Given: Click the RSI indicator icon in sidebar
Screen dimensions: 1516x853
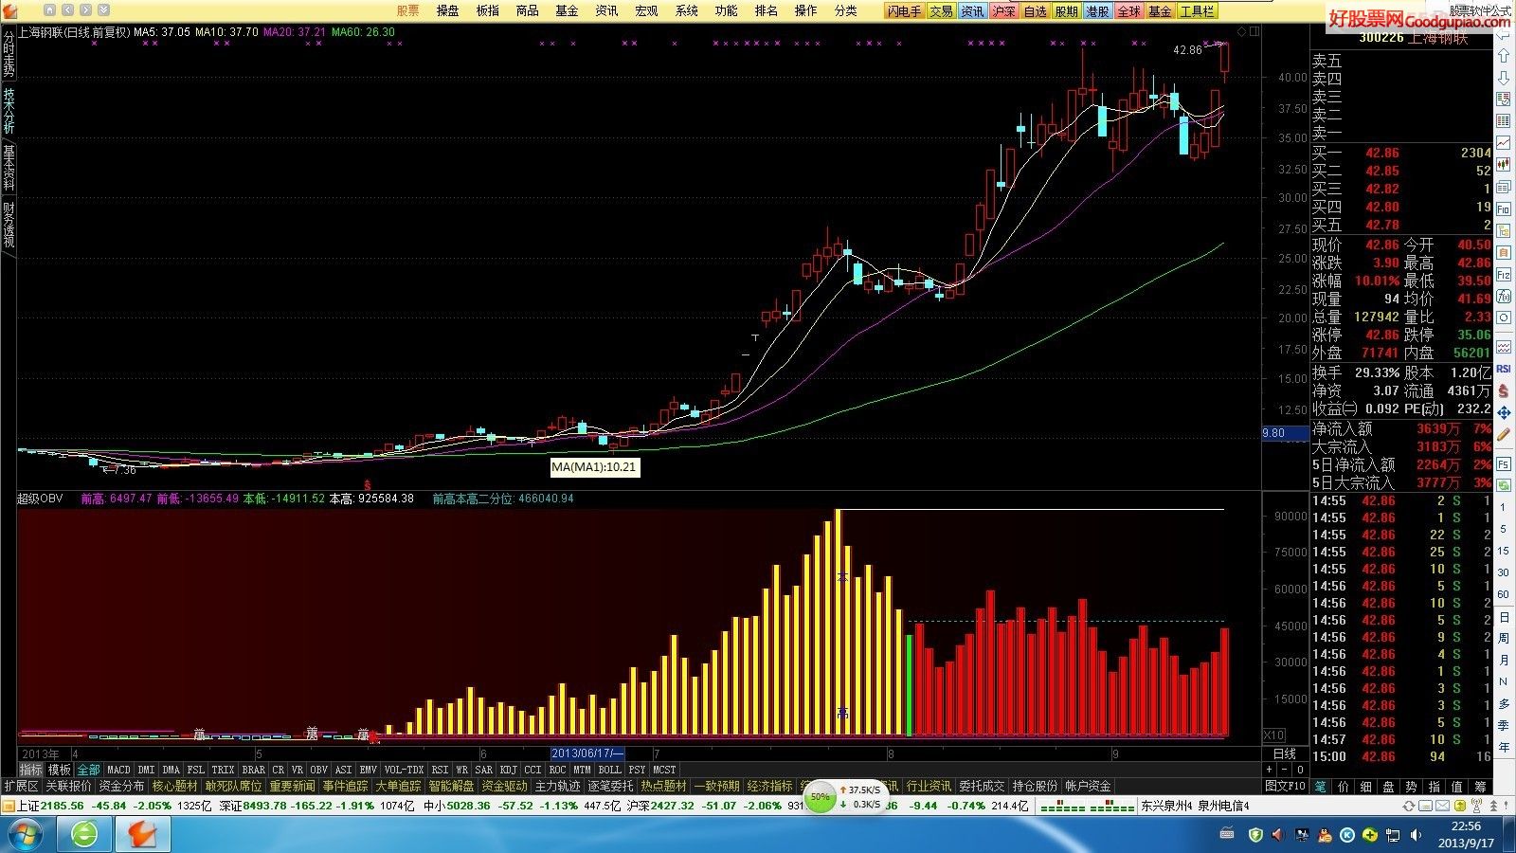Looking at the screenshot, I should pos(1504,369).
